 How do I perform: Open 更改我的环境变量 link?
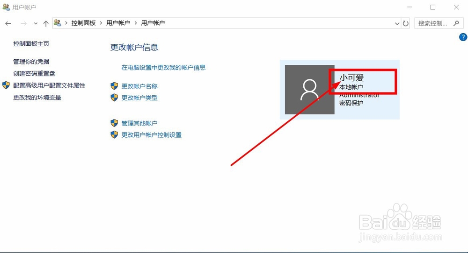pyautogui.click(x=37, y=98)
